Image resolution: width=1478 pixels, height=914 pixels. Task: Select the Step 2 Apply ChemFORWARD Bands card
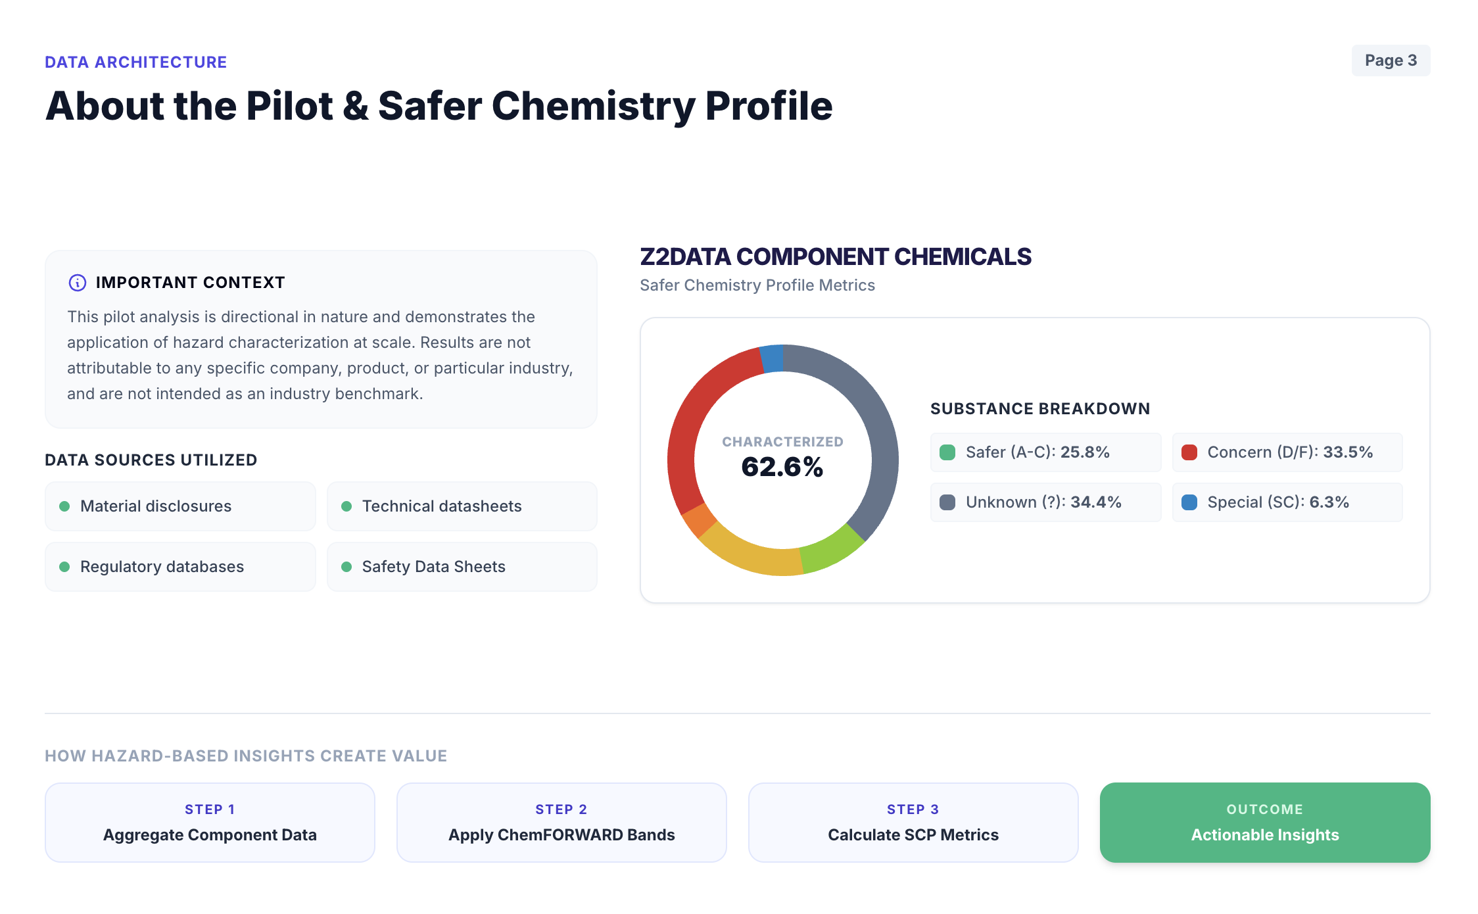point(561,823)
